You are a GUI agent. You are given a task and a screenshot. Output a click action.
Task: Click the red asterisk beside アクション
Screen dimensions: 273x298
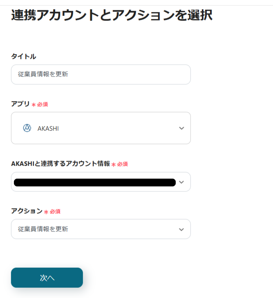pyautogui.click(x=46, y=212)
